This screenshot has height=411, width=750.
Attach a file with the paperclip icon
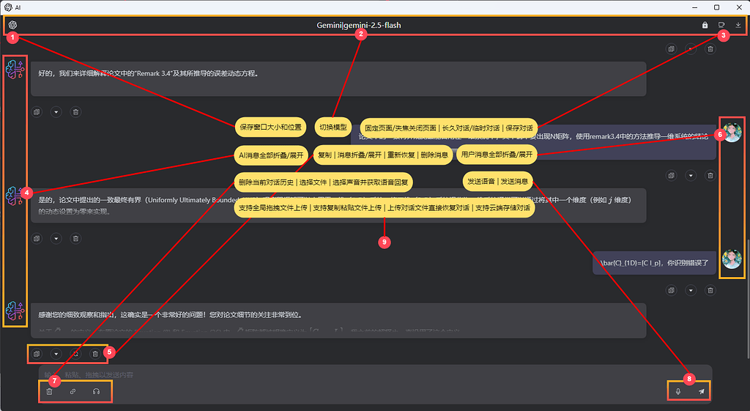(73, 391)
